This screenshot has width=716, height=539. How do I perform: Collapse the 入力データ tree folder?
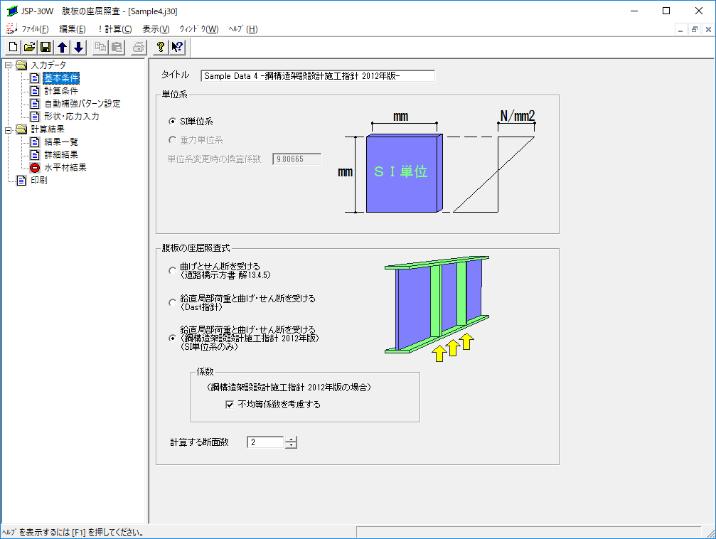click(x=8, y=65)
